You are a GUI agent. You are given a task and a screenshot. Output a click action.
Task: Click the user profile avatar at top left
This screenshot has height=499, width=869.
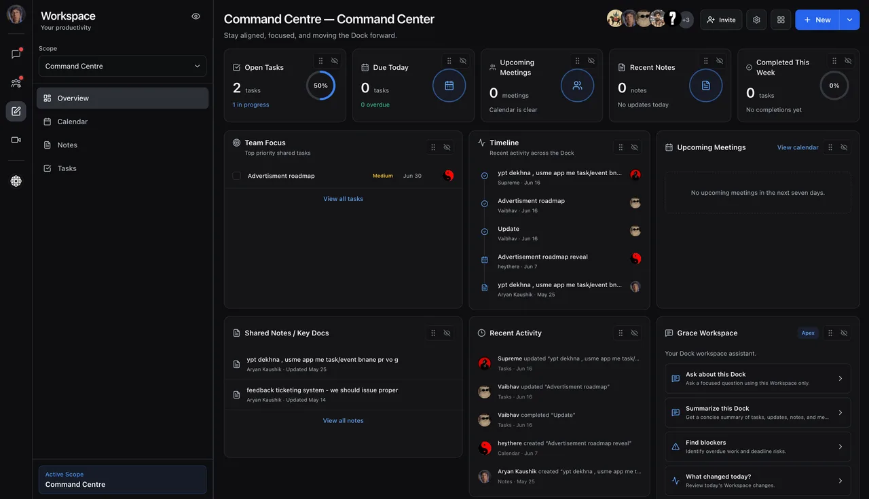click(16, 14)
